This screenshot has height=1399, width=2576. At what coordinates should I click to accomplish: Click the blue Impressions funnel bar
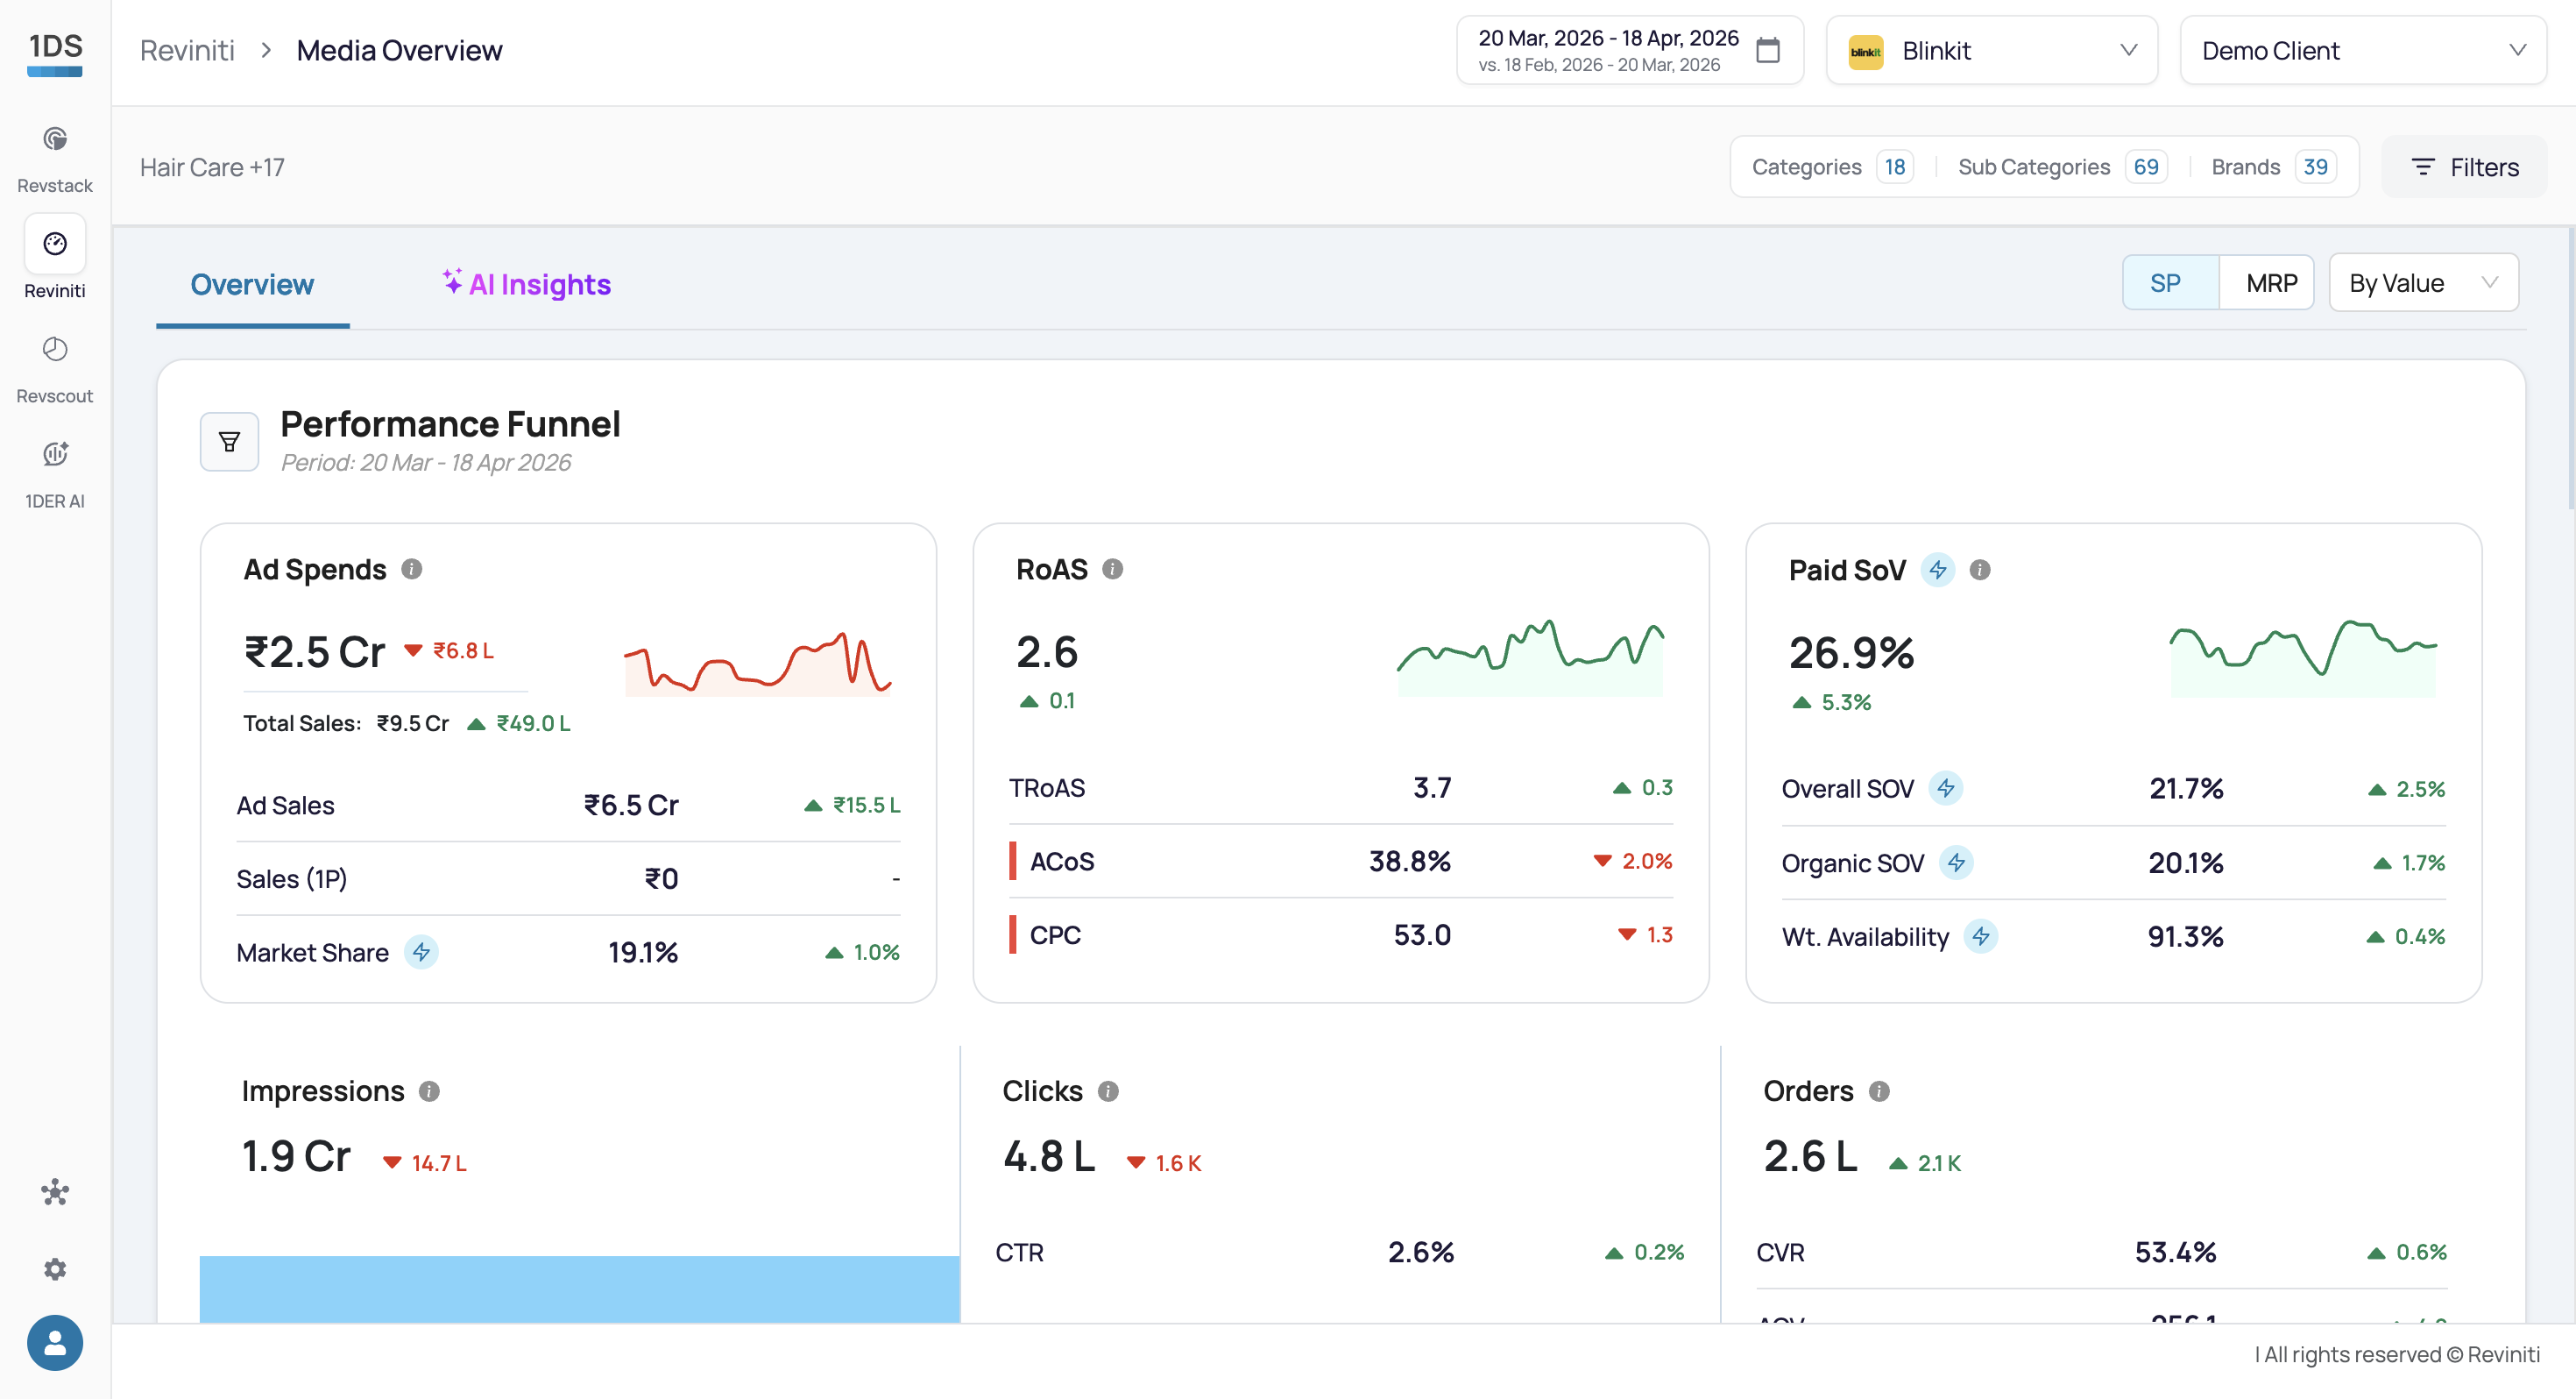(x=579, y=1289)
